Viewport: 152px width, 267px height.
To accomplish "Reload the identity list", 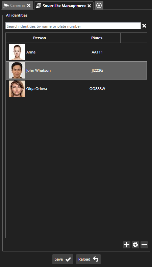I will pyautogui.click(x=88, y=259).
